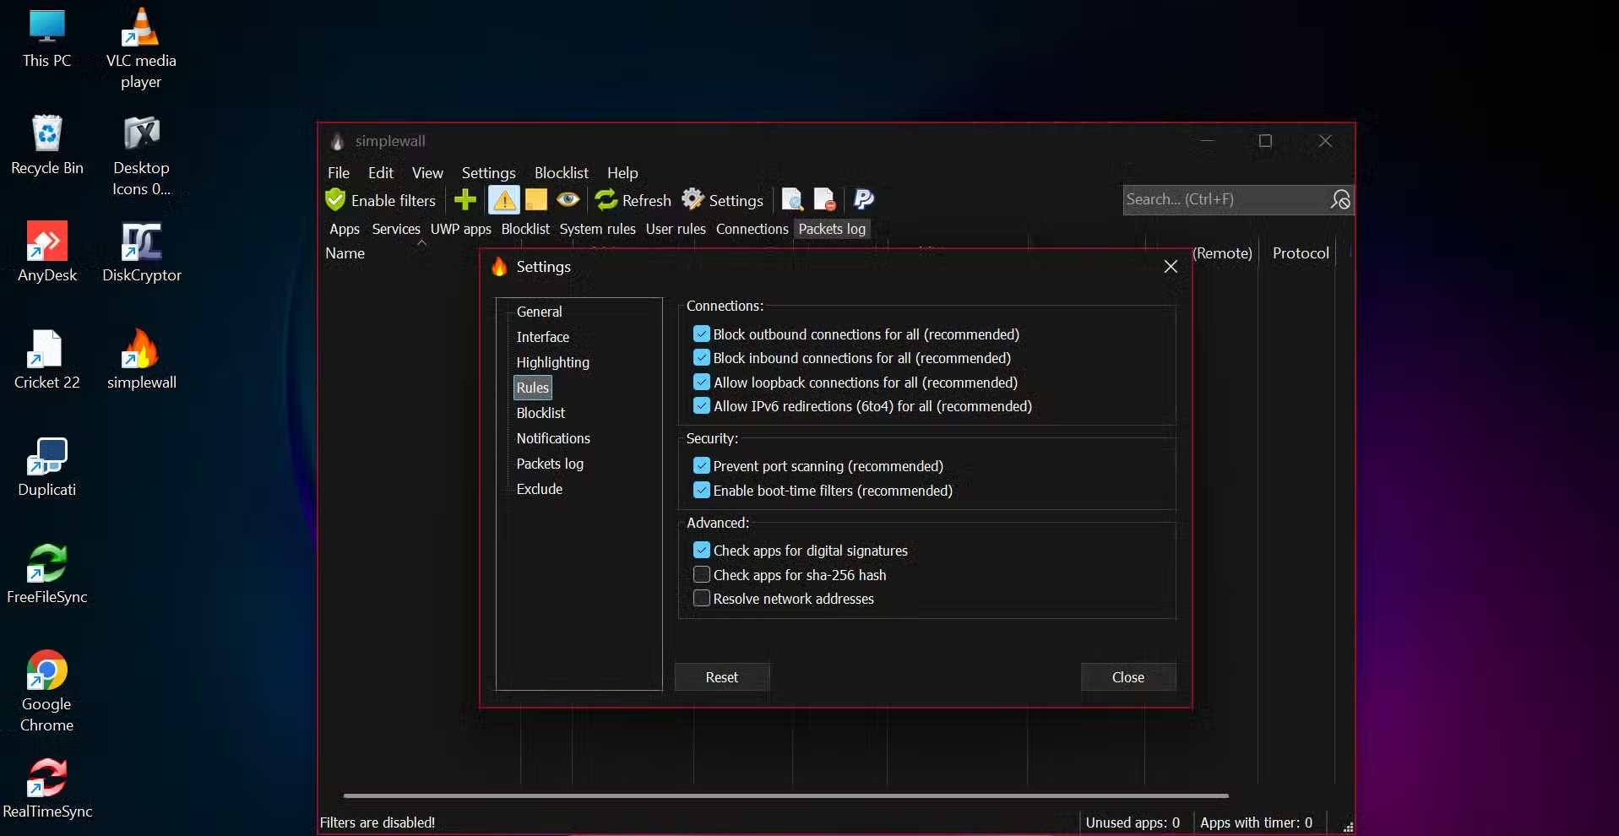Click the yellow sticky note log icon

(x=536, y=200)
